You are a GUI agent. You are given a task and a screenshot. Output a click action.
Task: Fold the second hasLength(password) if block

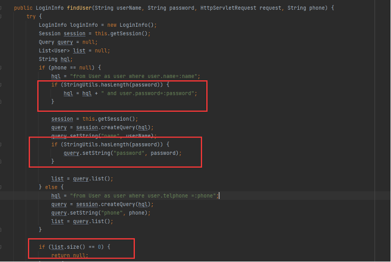[x=1, y=144]
